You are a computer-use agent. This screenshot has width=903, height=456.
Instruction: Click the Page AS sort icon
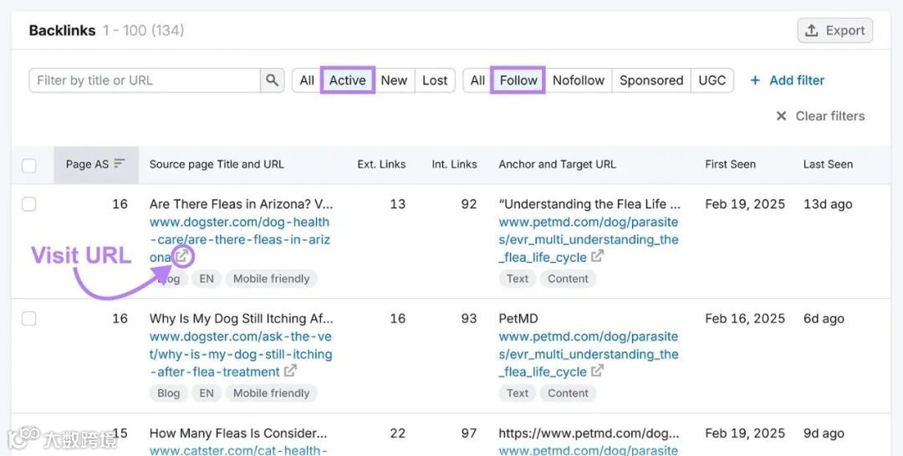(x=120, y=164)
